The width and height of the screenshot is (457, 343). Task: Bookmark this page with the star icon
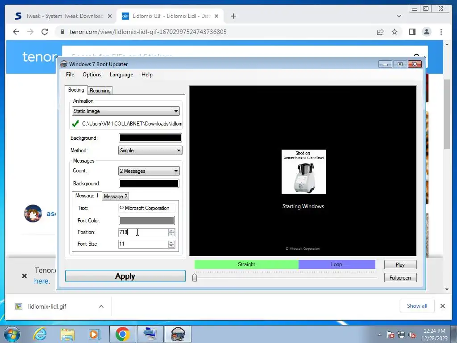click(x=395, y=32)
